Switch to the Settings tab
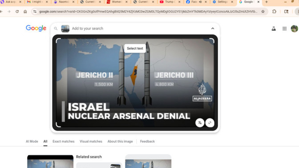Screen dimensions: 299x168 pyautogui.click(x=222, y=2)
